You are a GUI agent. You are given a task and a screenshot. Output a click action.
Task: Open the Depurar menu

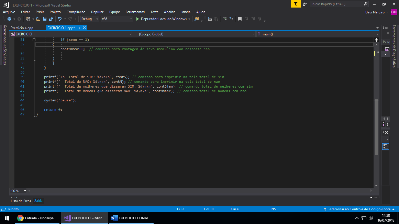(97, 12)
